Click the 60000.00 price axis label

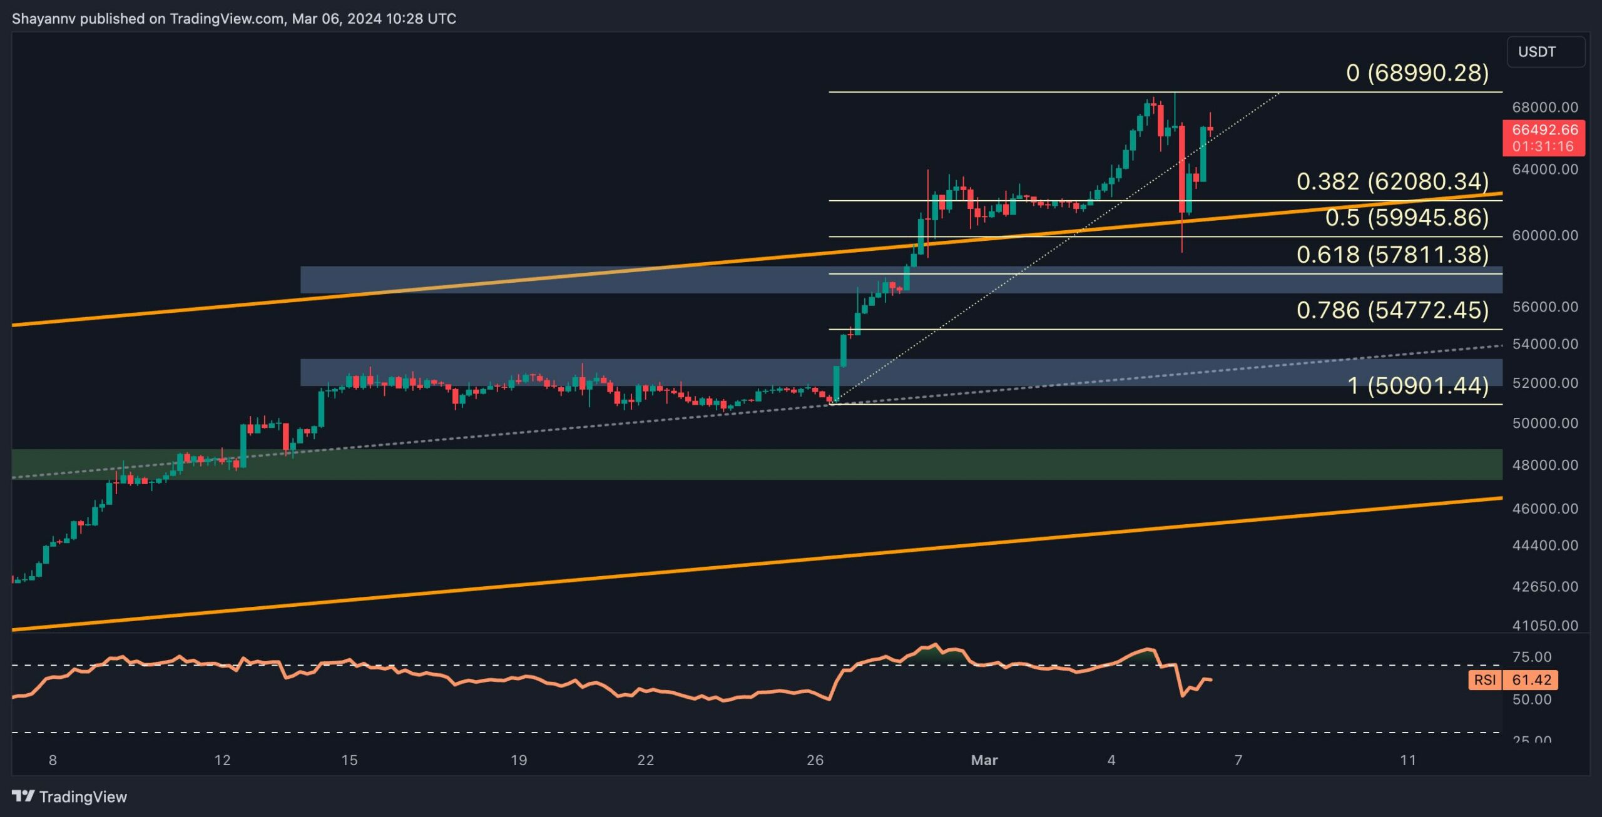pos(1544,235)
